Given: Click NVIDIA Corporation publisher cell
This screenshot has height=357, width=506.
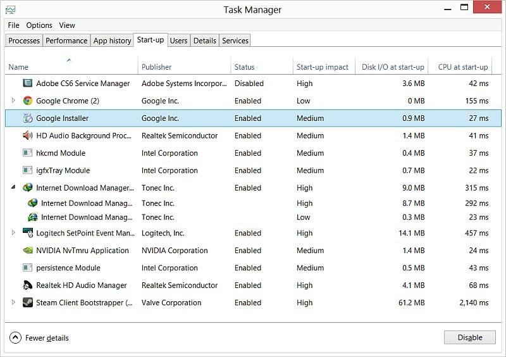Looking at the screenshot, I should coord(175,251).
